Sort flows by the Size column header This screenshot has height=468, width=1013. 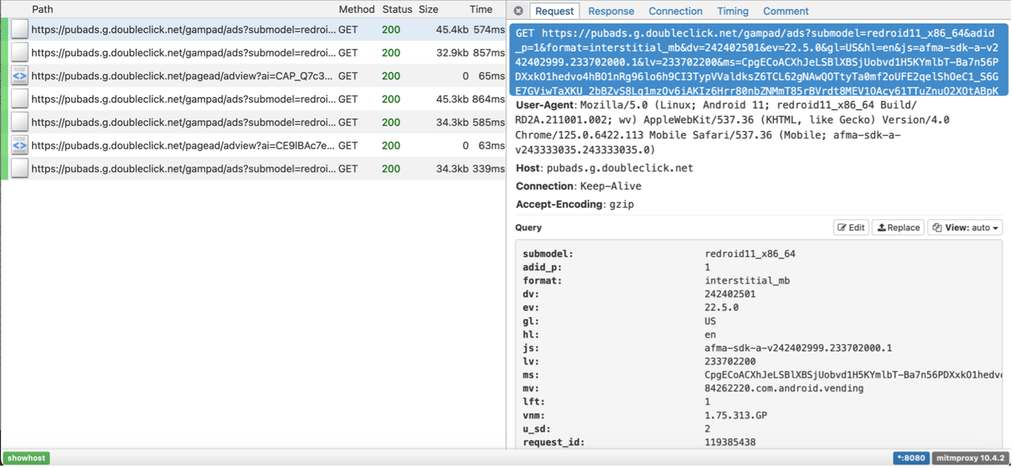[x=428, y=10]
